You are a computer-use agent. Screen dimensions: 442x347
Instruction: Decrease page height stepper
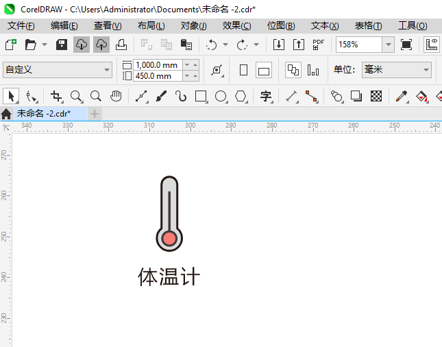click(187, 75)
